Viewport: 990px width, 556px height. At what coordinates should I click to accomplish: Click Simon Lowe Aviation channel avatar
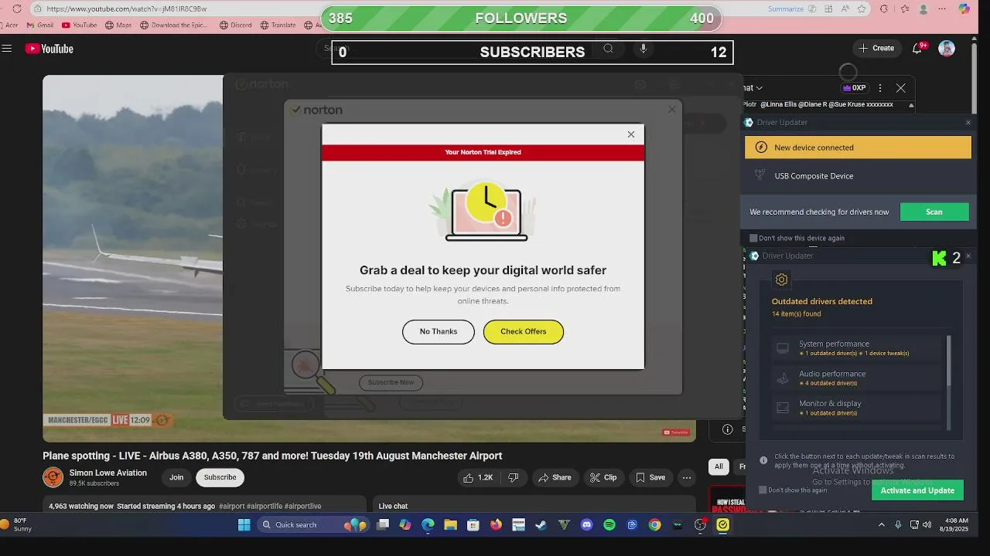click(x=53, y=477)
